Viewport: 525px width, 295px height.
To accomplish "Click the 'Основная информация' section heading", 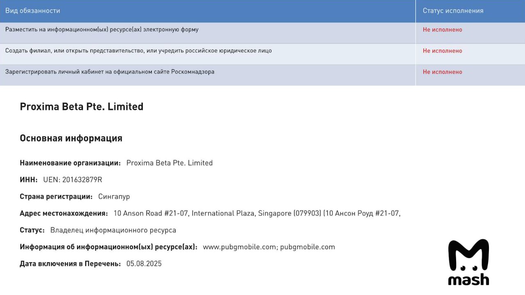I will coord(71,138).
